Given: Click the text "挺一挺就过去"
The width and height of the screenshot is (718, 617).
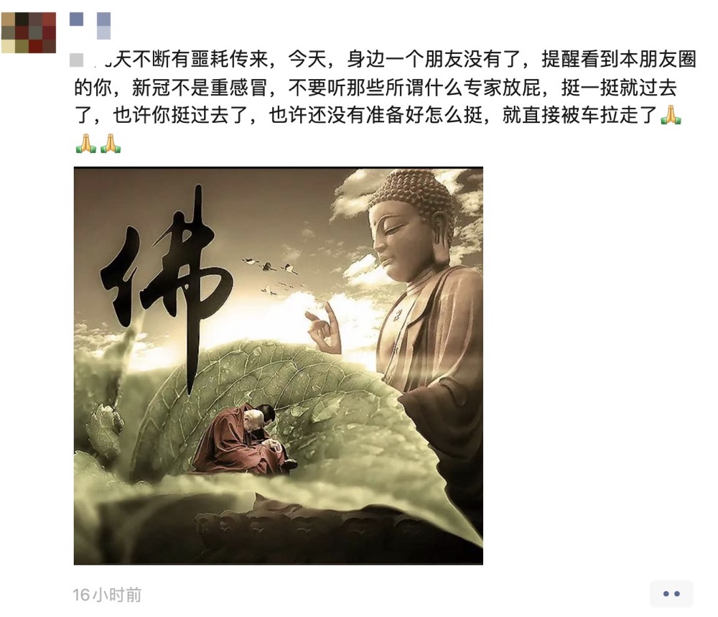Looking at the screenshot, I should (x=619, y=88).
